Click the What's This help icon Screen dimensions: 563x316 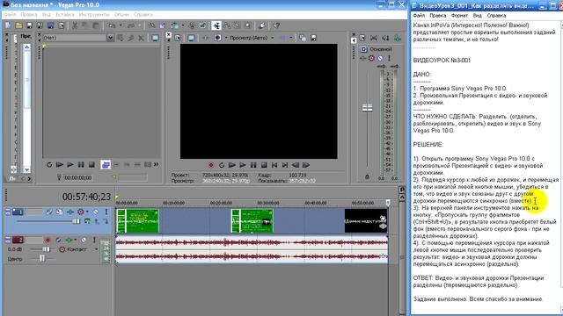[x=276, y=25]
